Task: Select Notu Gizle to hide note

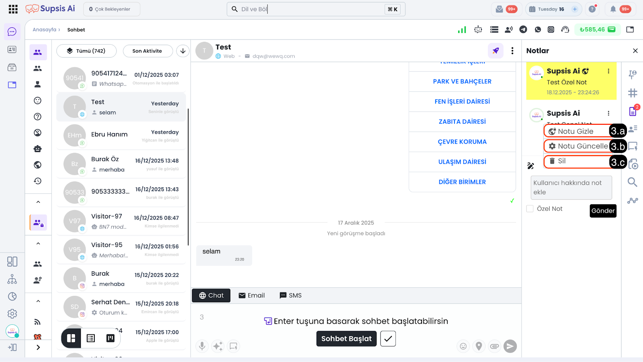Action: point(575,131)
